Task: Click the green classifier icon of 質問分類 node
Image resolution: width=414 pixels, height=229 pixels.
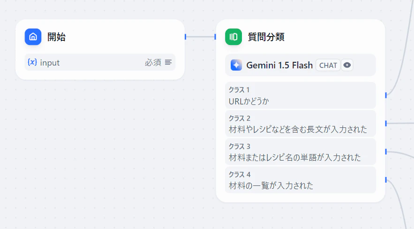Action: click(233, 37)
